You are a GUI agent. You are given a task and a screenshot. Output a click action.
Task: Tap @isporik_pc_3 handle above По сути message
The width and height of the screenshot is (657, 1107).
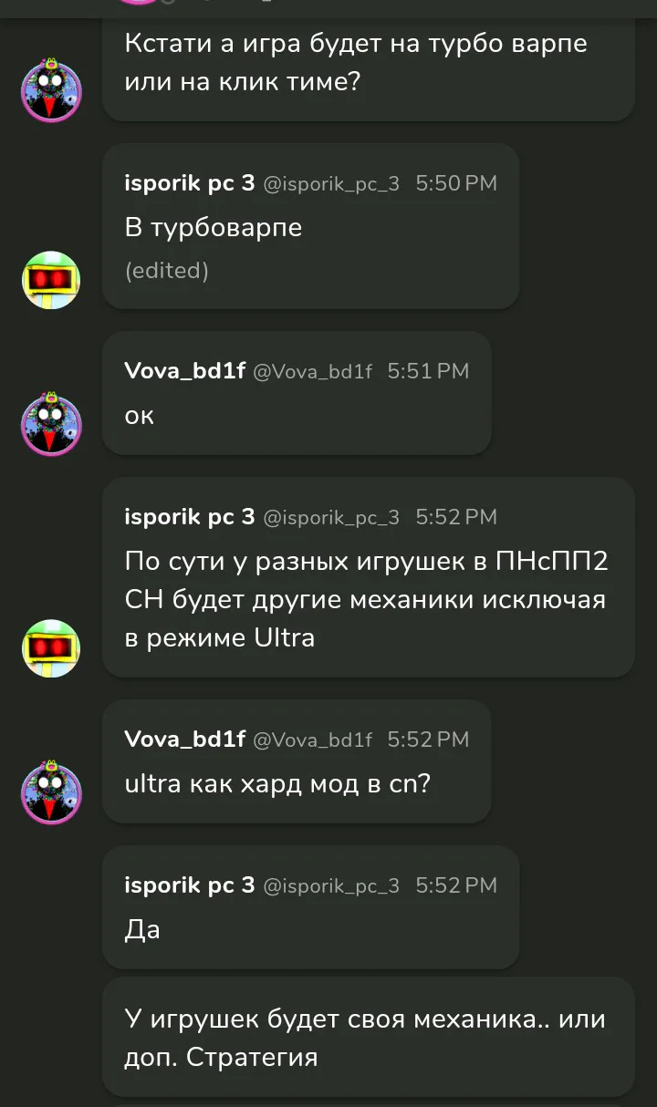pyautogui.click(x=331, y=518)
